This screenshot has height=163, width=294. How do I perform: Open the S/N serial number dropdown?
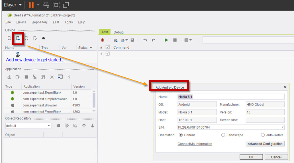[283, 127]
